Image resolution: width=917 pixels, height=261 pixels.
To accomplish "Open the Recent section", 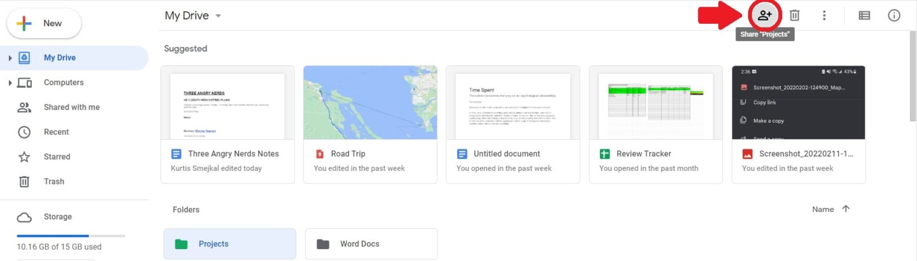I will (56, 132).
